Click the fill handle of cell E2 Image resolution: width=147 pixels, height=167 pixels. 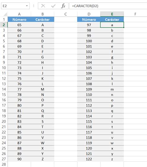(124, 27)
